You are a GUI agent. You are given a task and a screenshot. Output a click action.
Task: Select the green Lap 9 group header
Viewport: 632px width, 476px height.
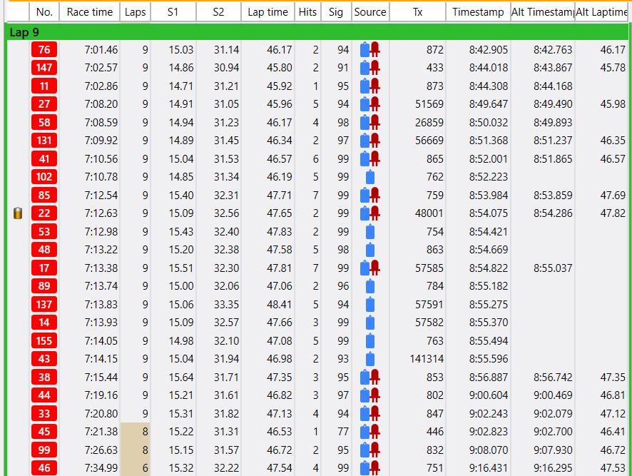tap(317, 32)
